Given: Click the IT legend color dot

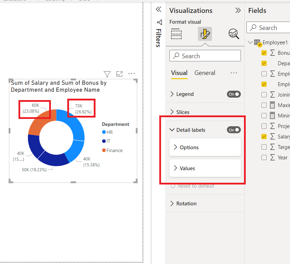Looking at the screenshot, I should coord(104,141).
